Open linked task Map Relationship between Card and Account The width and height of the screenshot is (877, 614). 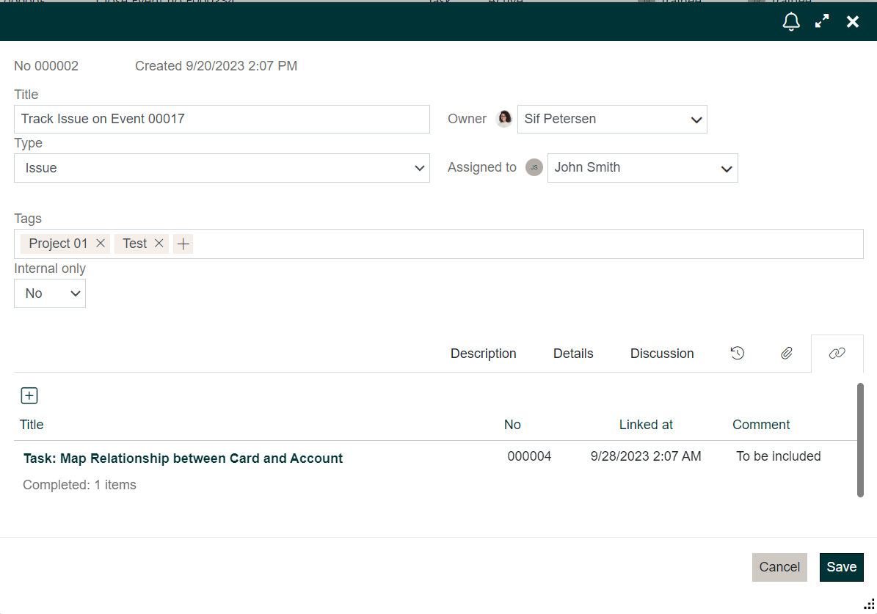[x=183, y=458]
